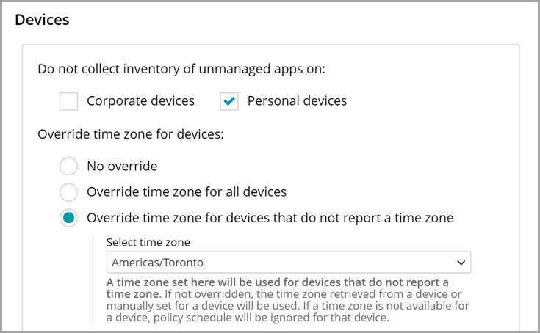Click the No override label text
This screenshot has height=333, width=540.
coord(122,166)
